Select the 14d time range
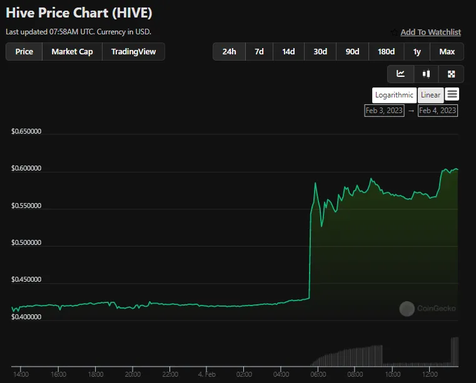The height and width of the screenshot is (383, 476). 288,52
